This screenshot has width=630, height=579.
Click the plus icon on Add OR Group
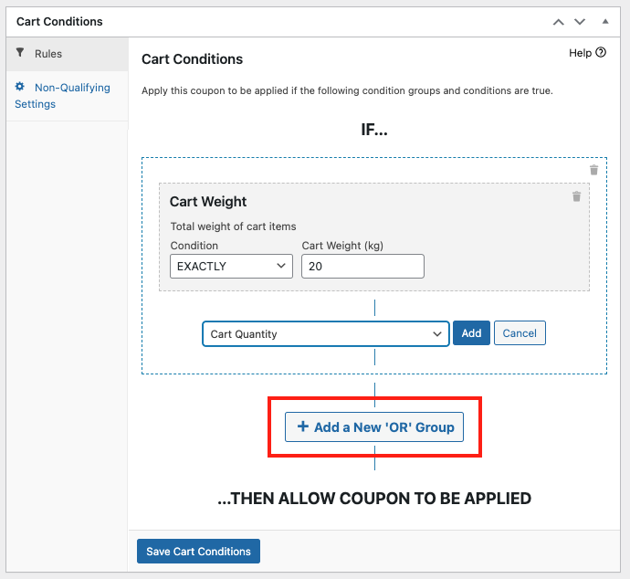[303, 426]
